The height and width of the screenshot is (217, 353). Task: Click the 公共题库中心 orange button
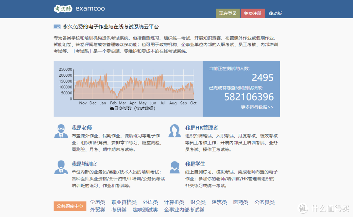pos(70,206)
